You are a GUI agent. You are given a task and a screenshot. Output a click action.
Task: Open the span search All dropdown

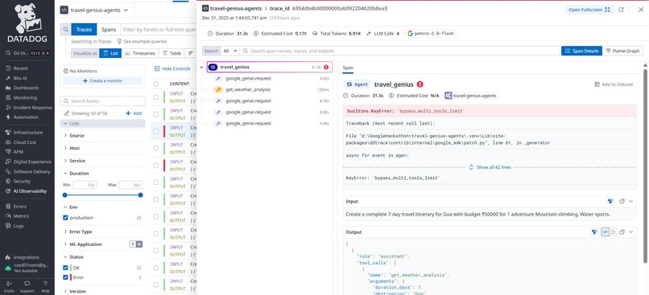coord(229,51)
